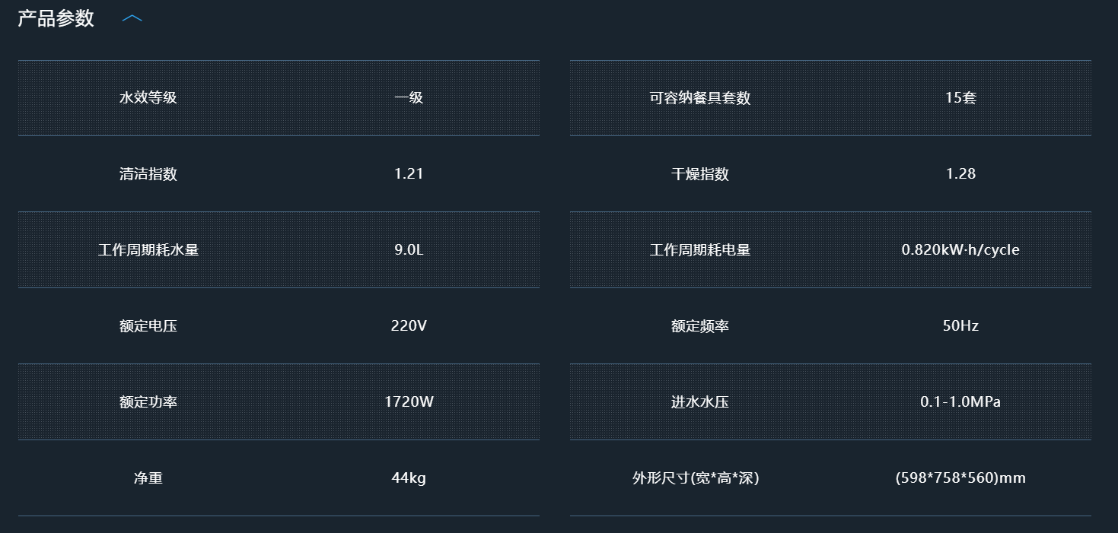This screenshot has width=1118, height=533.
Task: Select the (598*758*560)mm dimensions value
Action: coord(960,478)
